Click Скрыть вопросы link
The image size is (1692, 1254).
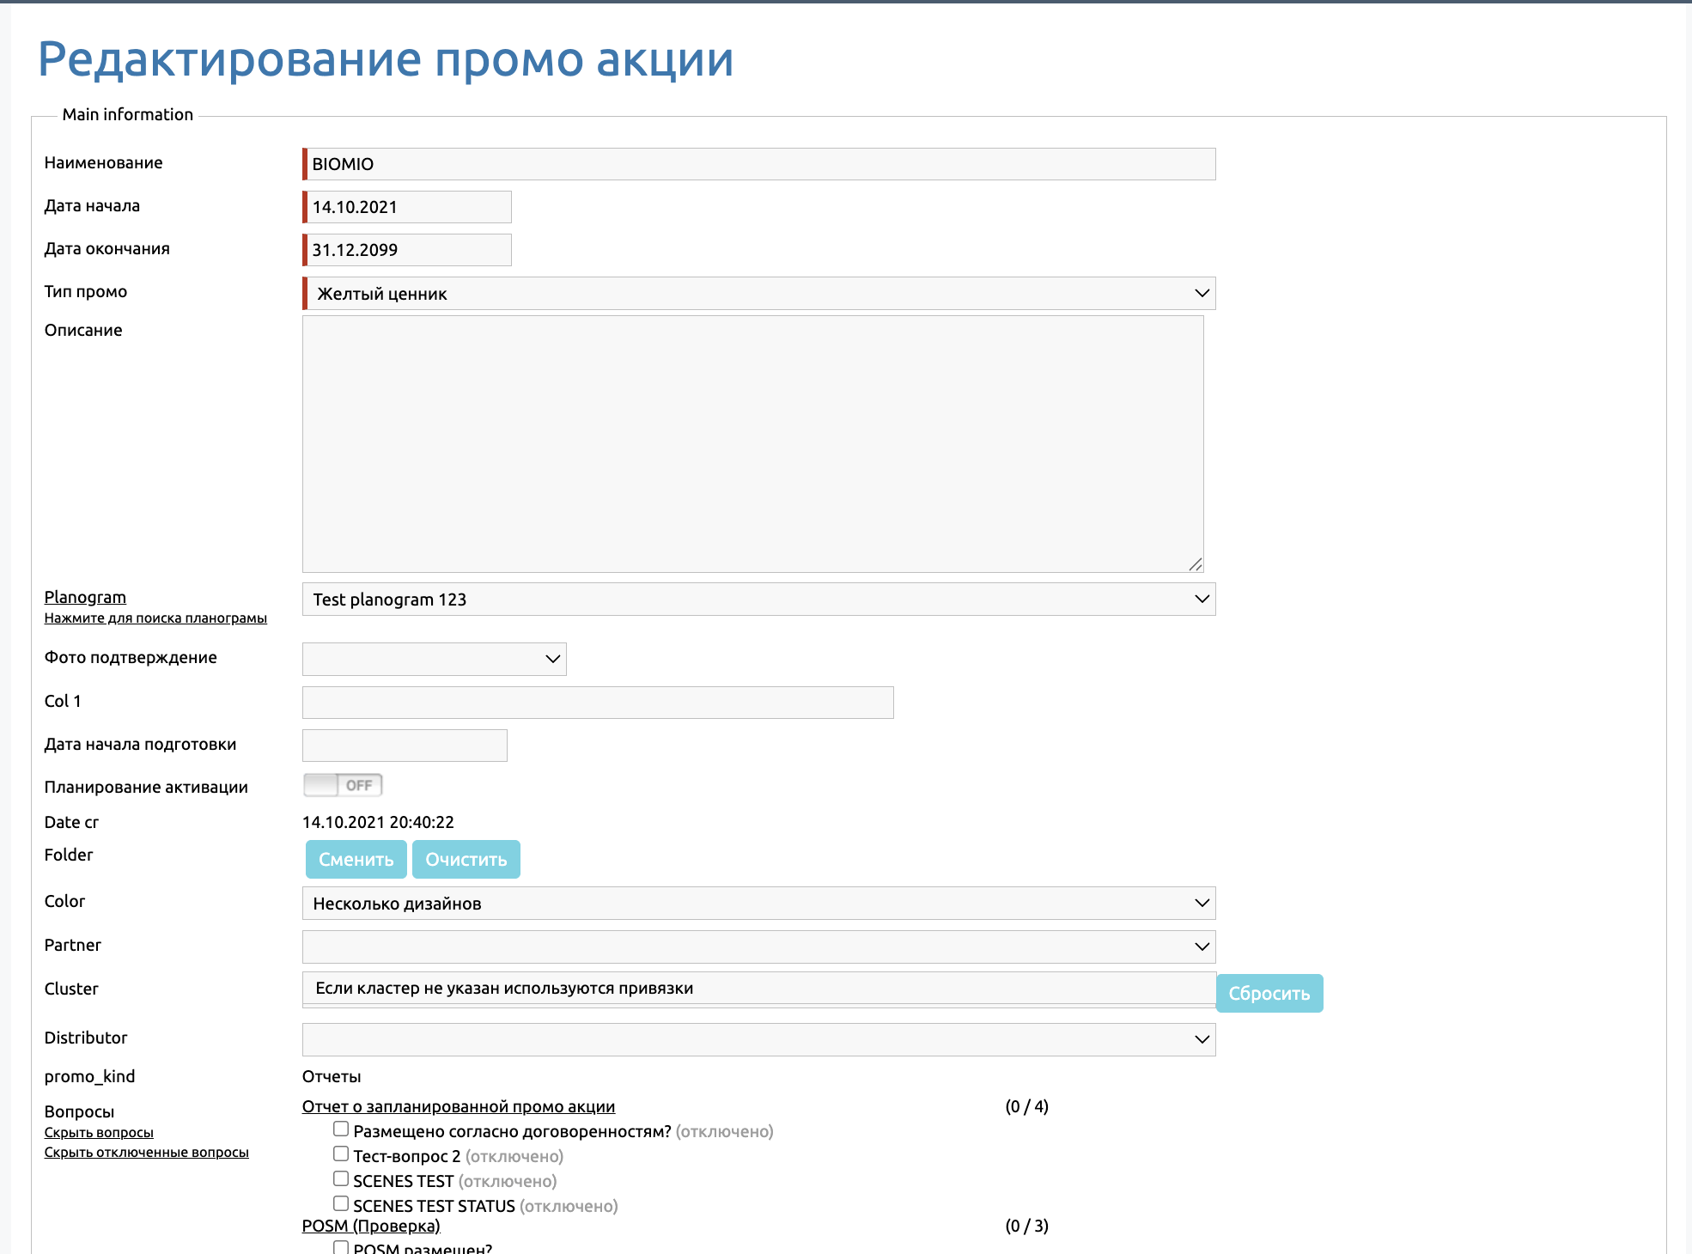tap(99, 1133)
